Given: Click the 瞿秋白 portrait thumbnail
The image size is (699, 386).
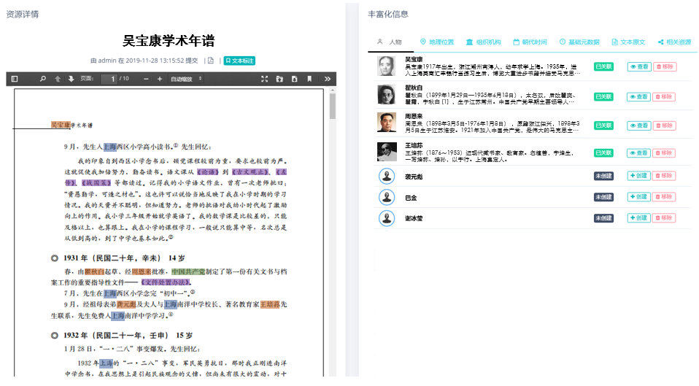Looking at the screenshot, I should tap(386, 95).
